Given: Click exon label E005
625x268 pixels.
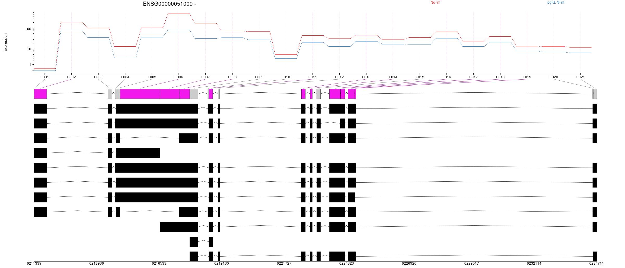Looking at the screenshot, I should 152,77.
